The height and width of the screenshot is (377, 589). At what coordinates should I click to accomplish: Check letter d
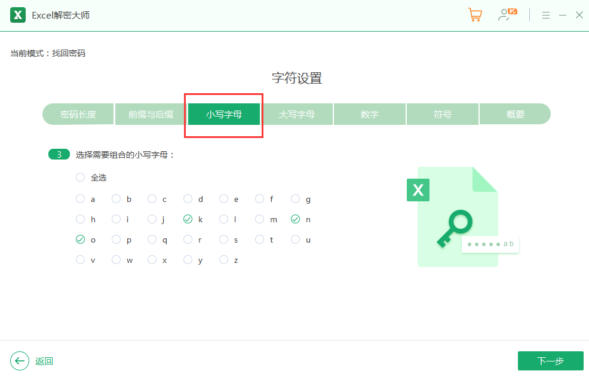coord(188,199)
